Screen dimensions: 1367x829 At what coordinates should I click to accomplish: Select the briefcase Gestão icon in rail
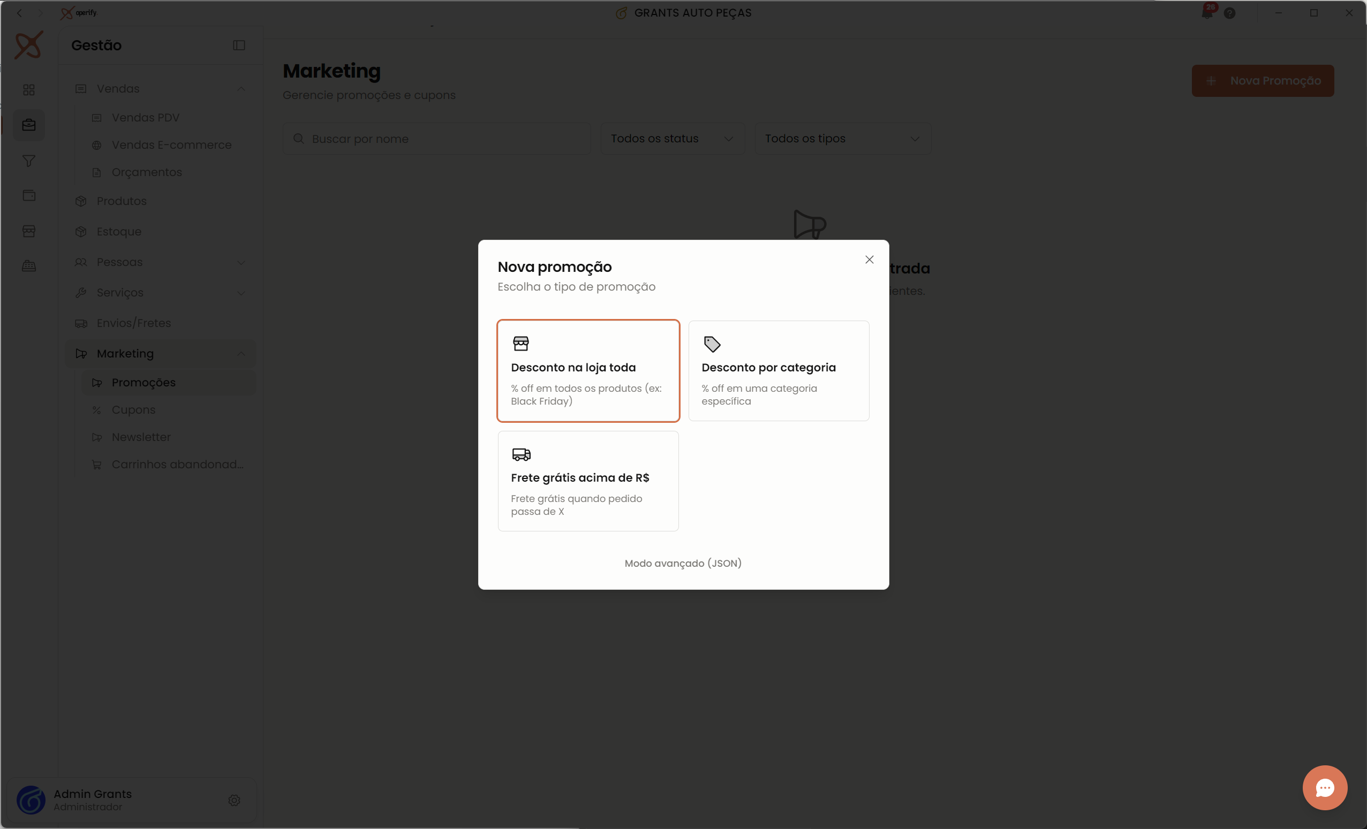tap(29, 125)
